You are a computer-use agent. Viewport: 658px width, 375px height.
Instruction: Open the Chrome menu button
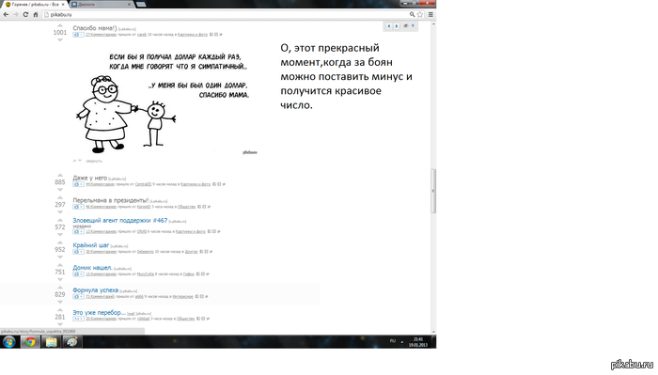click(x=431, y=14)
